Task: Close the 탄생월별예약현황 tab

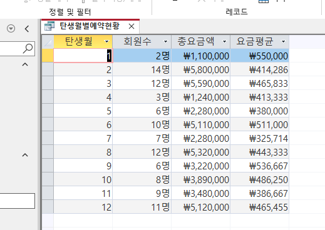Action: click(x=132, y=26)
